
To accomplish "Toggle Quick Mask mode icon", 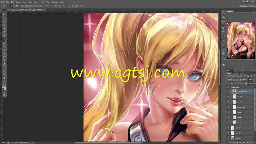I will tap(4, 92).
